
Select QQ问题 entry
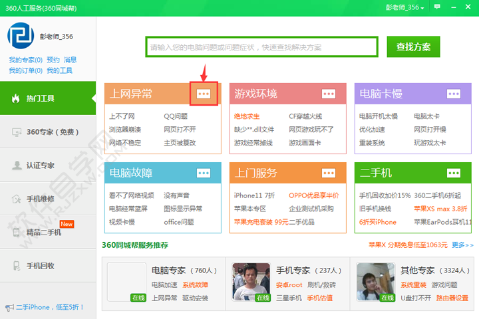(176, 116)
